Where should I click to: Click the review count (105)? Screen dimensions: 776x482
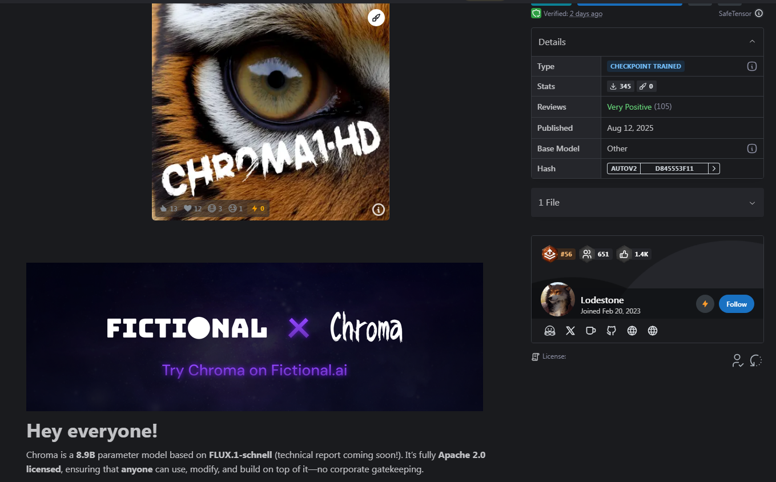click(663, 107)
